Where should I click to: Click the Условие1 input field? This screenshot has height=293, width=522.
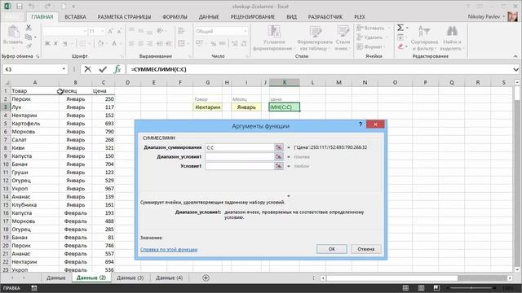point(239,166)
